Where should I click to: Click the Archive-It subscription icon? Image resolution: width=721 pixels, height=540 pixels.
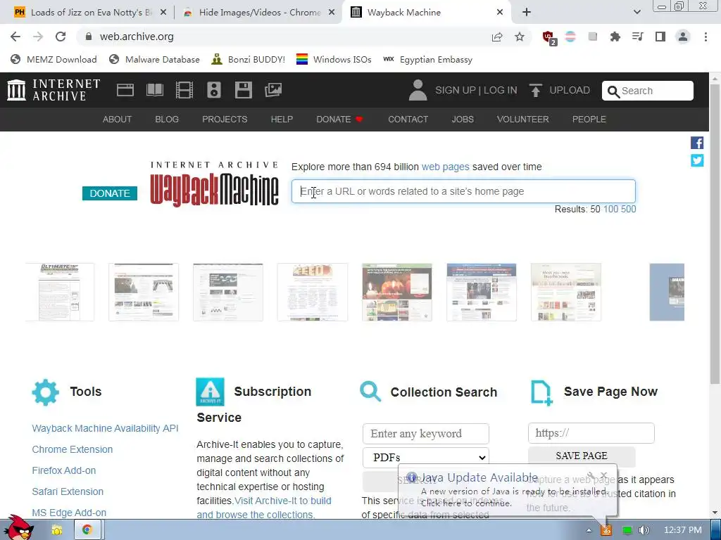(210, 392)
